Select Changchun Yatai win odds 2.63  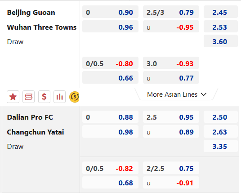(221, 131)
